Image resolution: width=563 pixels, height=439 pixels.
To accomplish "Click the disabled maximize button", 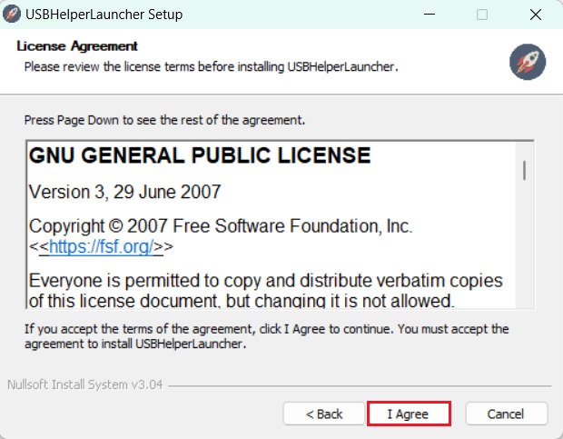I will pyautogui.click(x=482, y=15).
